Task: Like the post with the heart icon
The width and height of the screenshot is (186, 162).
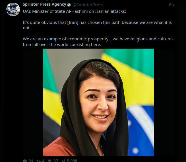Action: pyautogui.click(x=49, y=161)
